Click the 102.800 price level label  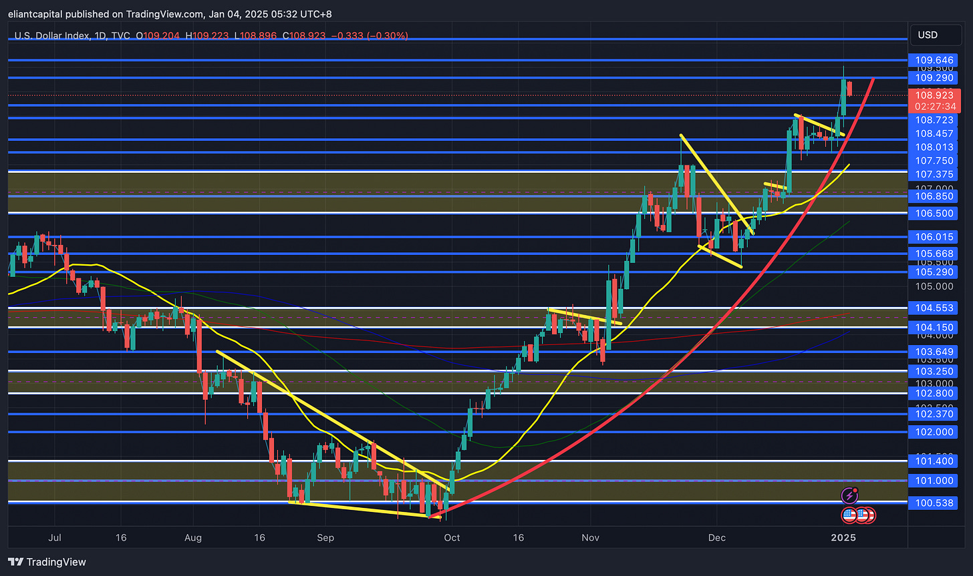click(x=934, y=394)
